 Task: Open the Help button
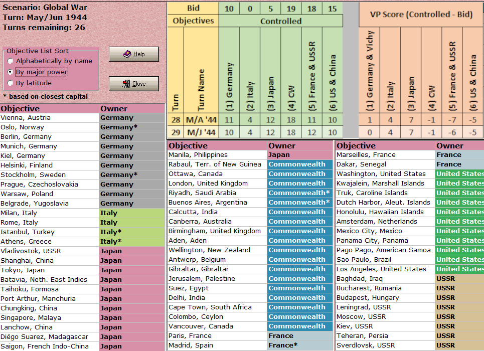(133, 54)
